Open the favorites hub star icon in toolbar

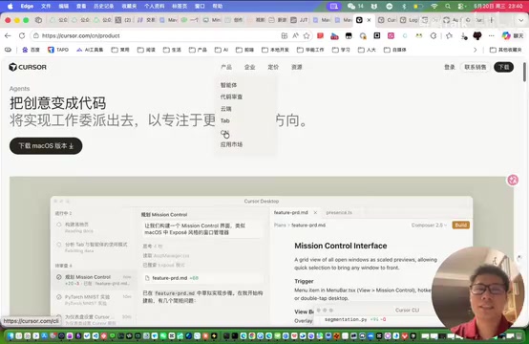pos(449,35)
